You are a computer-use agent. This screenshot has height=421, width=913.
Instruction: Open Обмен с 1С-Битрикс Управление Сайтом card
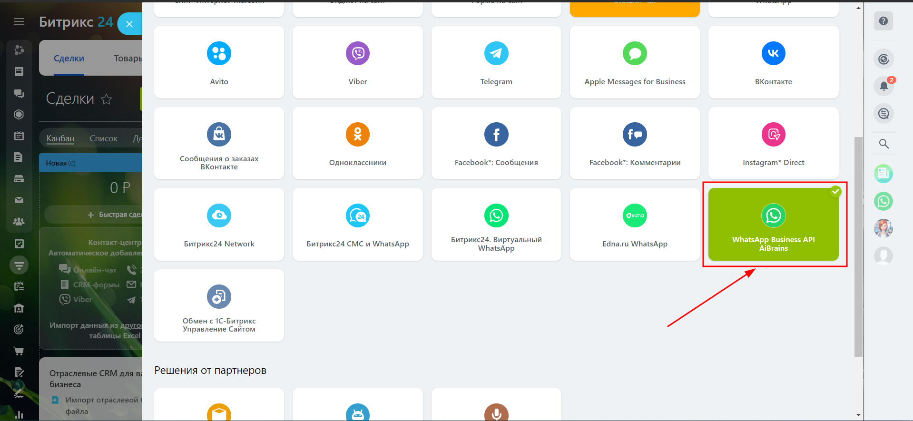click(219, 305)
